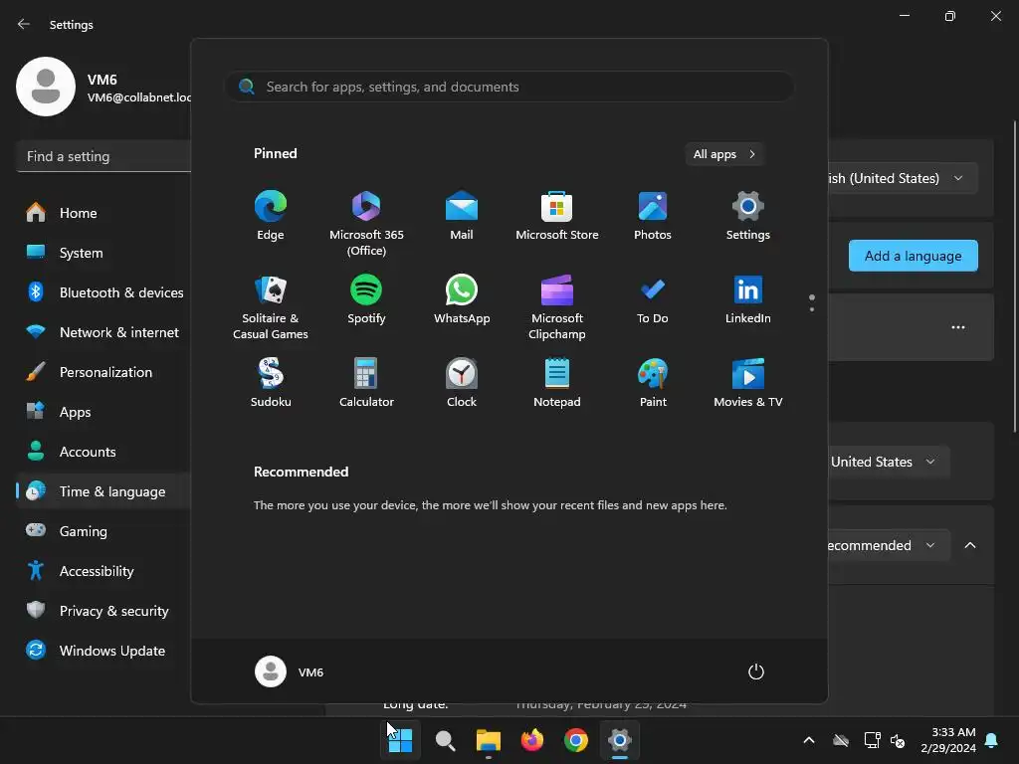Open Windows Update settings

(x=103, y=651)
